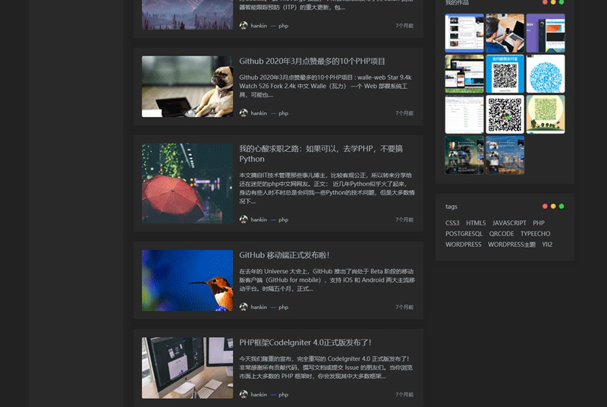Open black-and-white QR code in works gallery

pos(505,114)
